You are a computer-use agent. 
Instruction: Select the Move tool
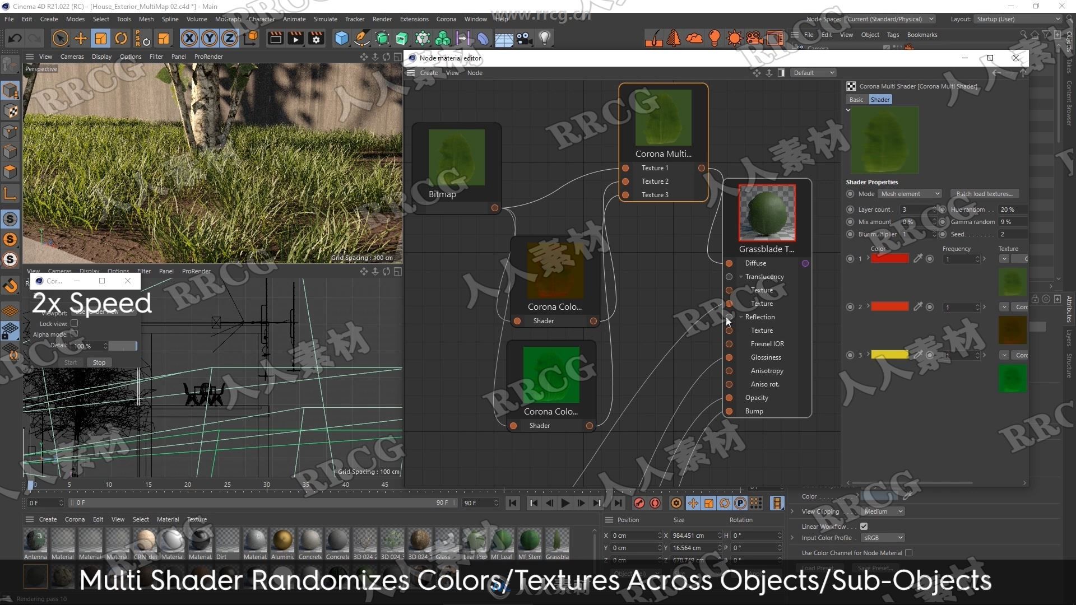(x=81, y=38)
